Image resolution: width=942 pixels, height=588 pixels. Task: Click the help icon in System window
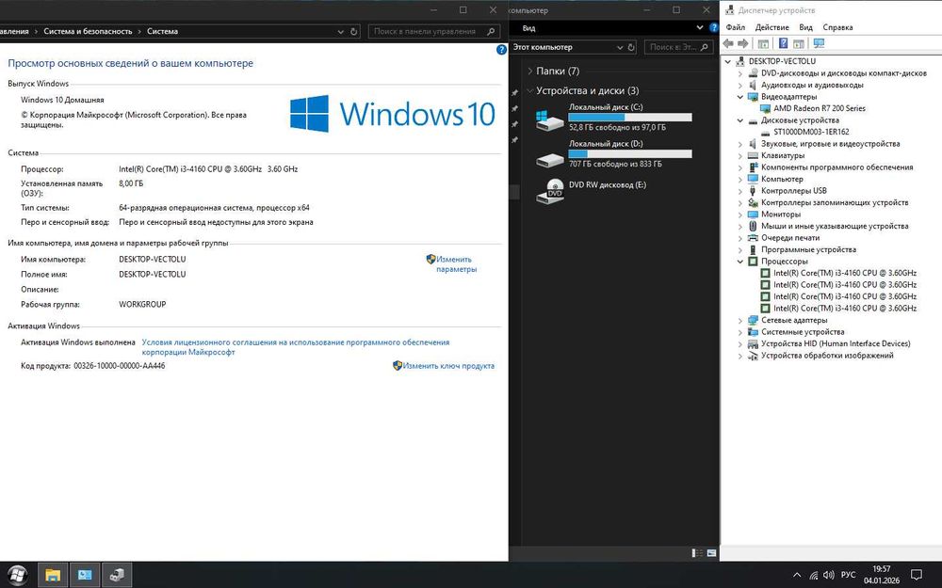(502, 50)
